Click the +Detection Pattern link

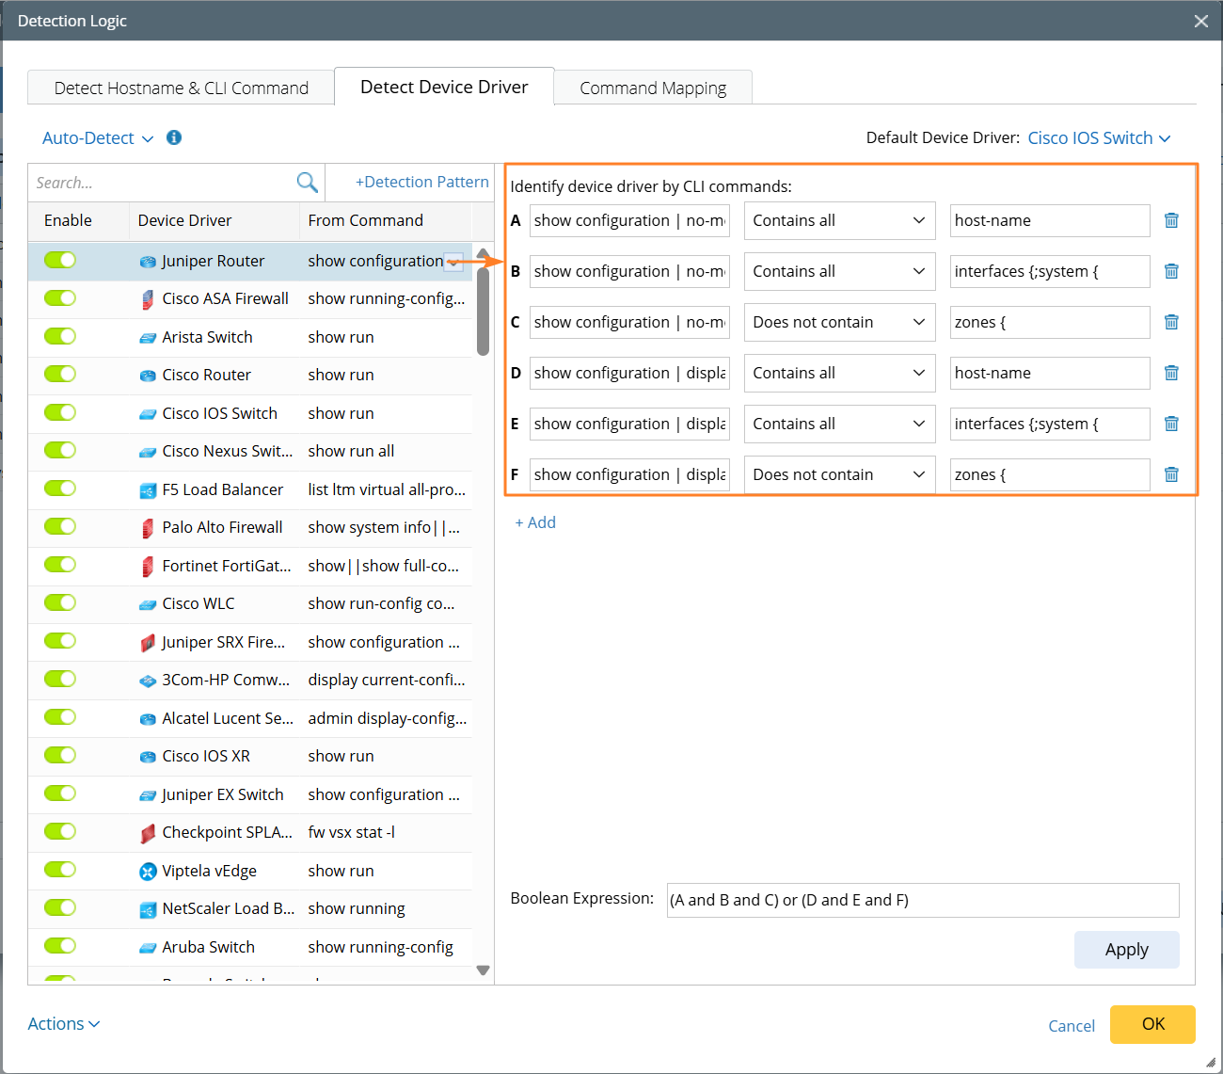[x=421, y=183]
